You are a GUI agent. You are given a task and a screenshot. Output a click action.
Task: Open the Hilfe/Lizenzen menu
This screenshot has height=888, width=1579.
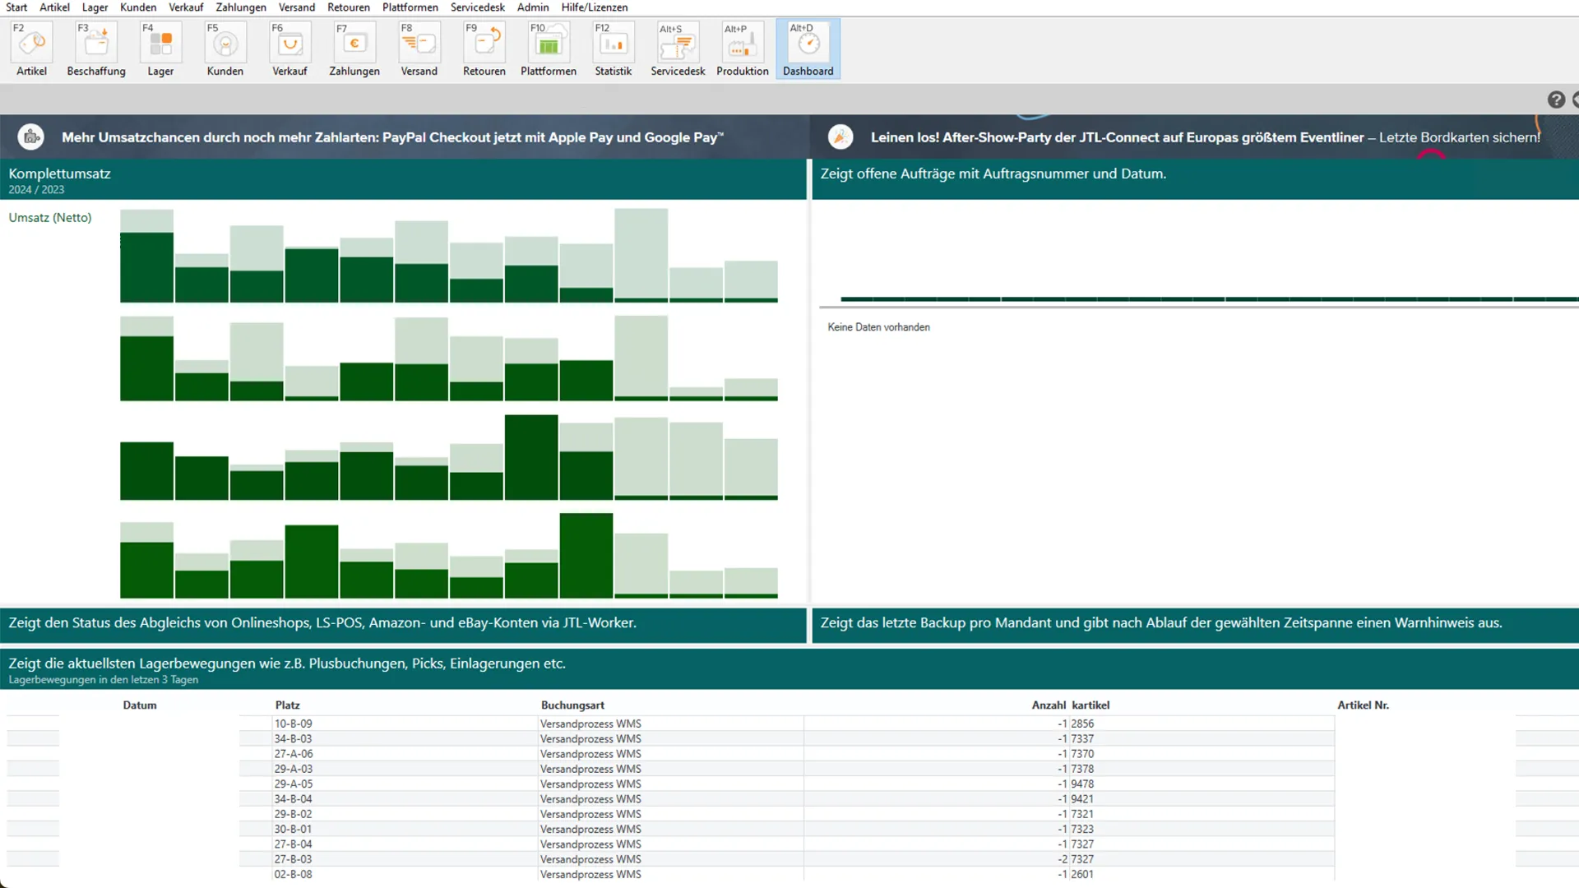tap(594, 7)
